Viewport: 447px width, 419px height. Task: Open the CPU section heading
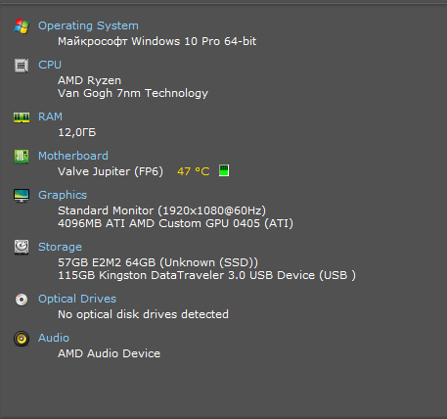[x=50, y=65]
